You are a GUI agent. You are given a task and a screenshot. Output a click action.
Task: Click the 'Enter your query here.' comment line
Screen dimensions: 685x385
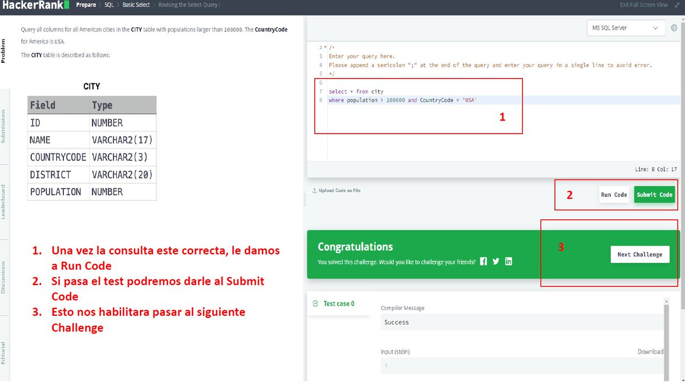[x=361, y=57]
